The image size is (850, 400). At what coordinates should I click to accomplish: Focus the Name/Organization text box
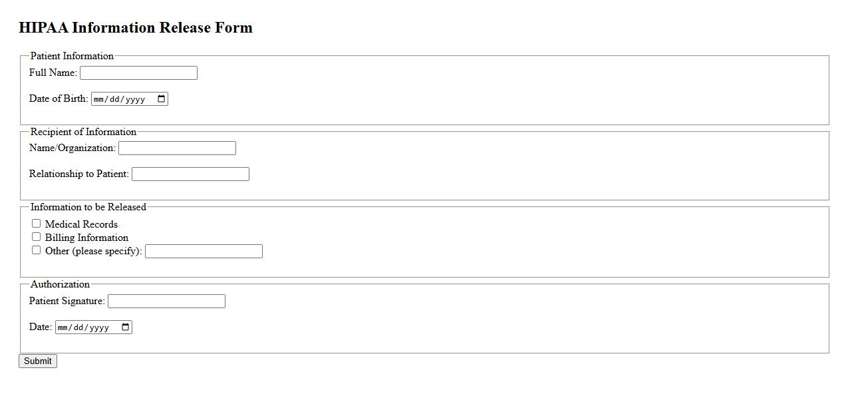pos(177,148)
